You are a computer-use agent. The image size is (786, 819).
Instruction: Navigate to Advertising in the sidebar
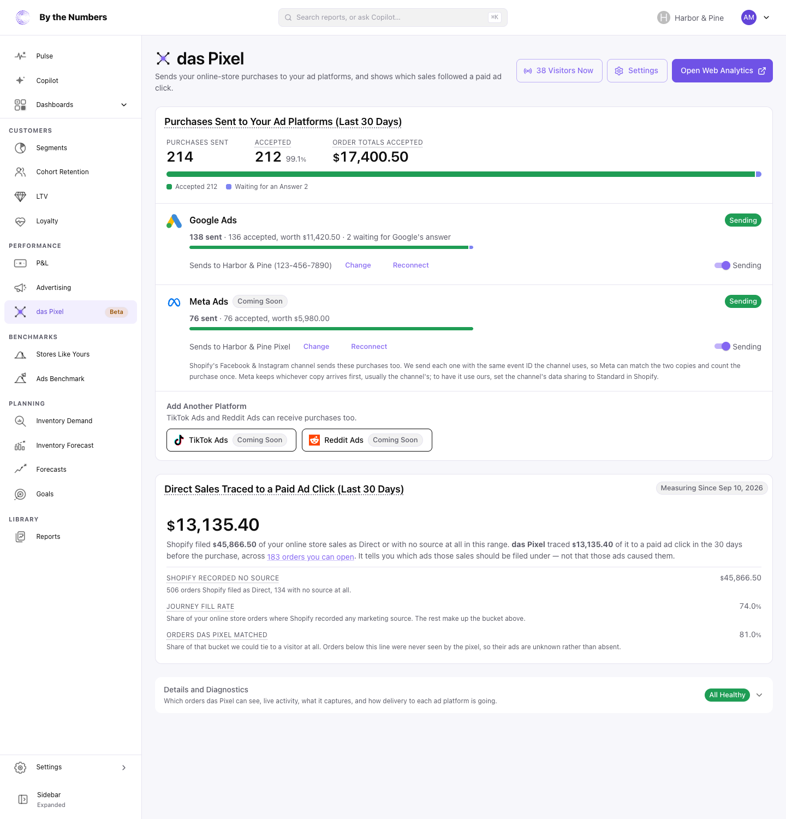[x=70, y=288]
